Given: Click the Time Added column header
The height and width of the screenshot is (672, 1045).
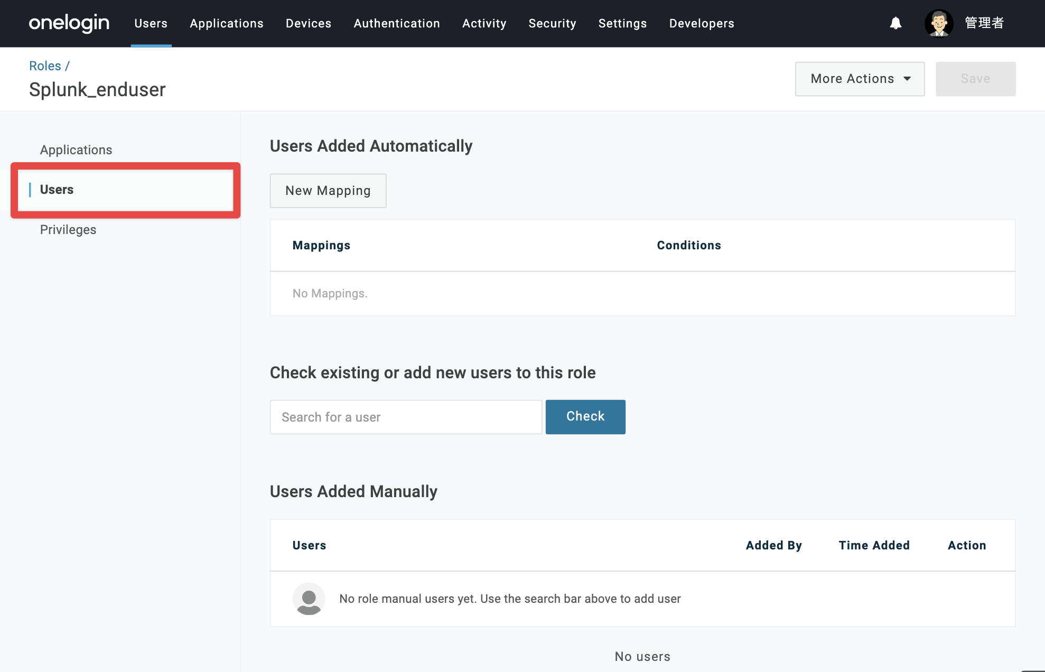Looking at the screenshot, I should 874,545.
